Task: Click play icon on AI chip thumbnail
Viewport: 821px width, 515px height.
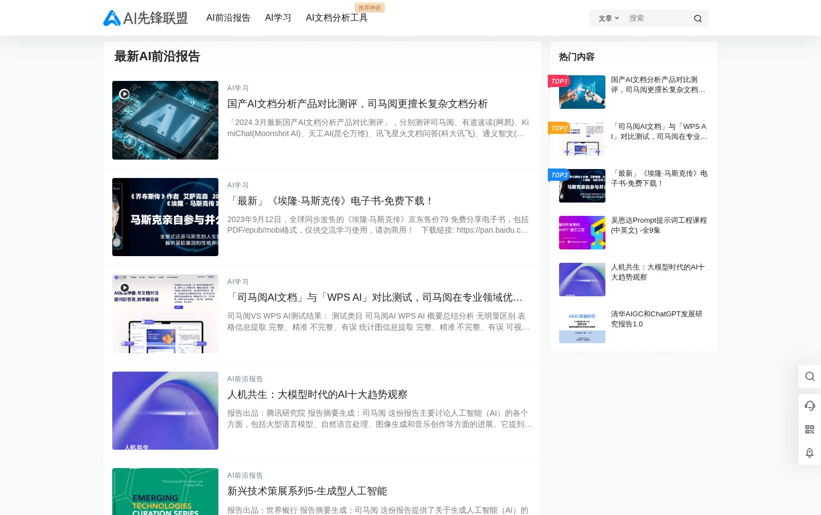Action: pos(125,94)
